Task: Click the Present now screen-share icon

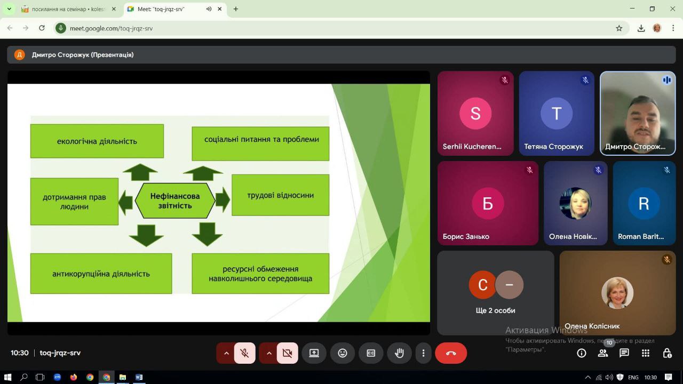Action: (x=314, y=353)
